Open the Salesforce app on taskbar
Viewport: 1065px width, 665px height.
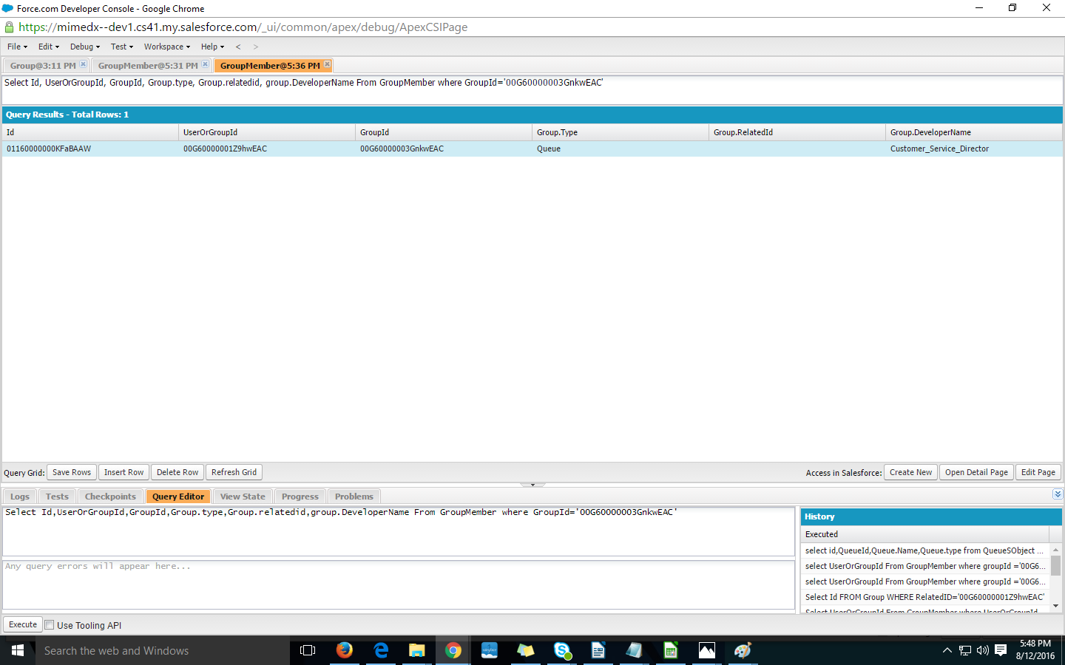490,650
